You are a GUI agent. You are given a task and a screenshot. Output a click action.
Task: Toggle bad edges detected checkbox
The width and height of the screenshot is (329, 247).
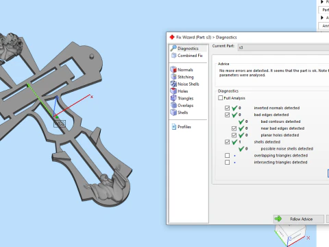(227, 115)
